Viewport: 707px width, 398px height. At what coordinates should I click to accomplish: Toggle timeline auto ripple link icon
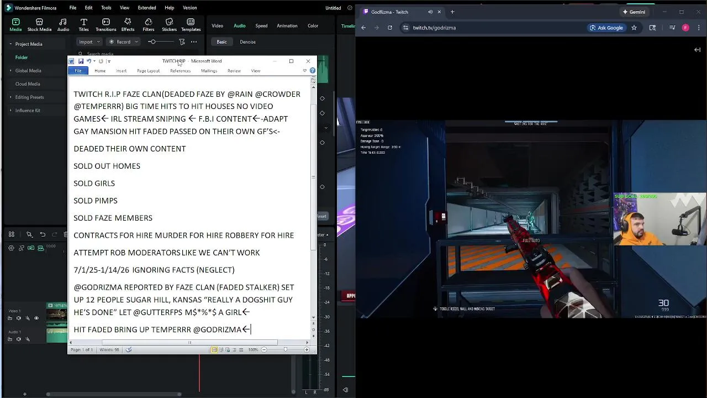tap(31, 248)
